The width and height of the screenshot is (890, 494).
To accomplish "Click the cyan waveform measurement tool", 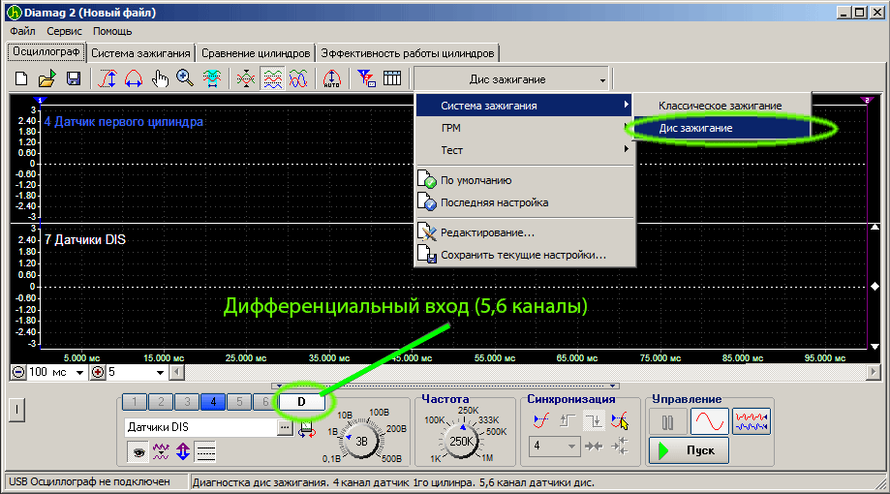I will point(212,78).
